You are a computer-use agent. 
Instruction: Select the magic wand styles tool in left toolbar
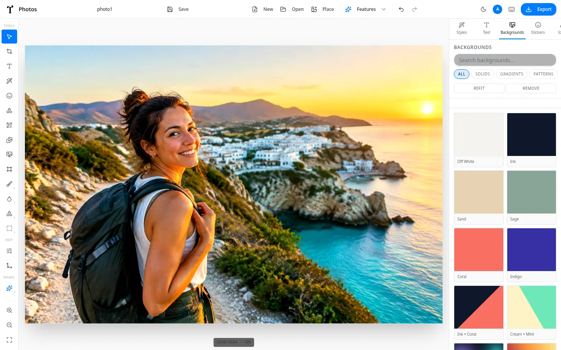[x=9, y=81]
